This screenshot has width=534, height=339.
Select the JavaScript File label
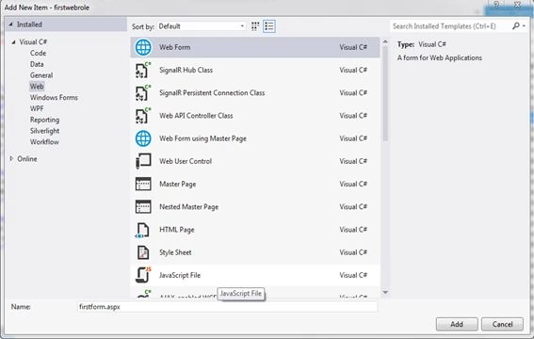[x=180, y=275]
